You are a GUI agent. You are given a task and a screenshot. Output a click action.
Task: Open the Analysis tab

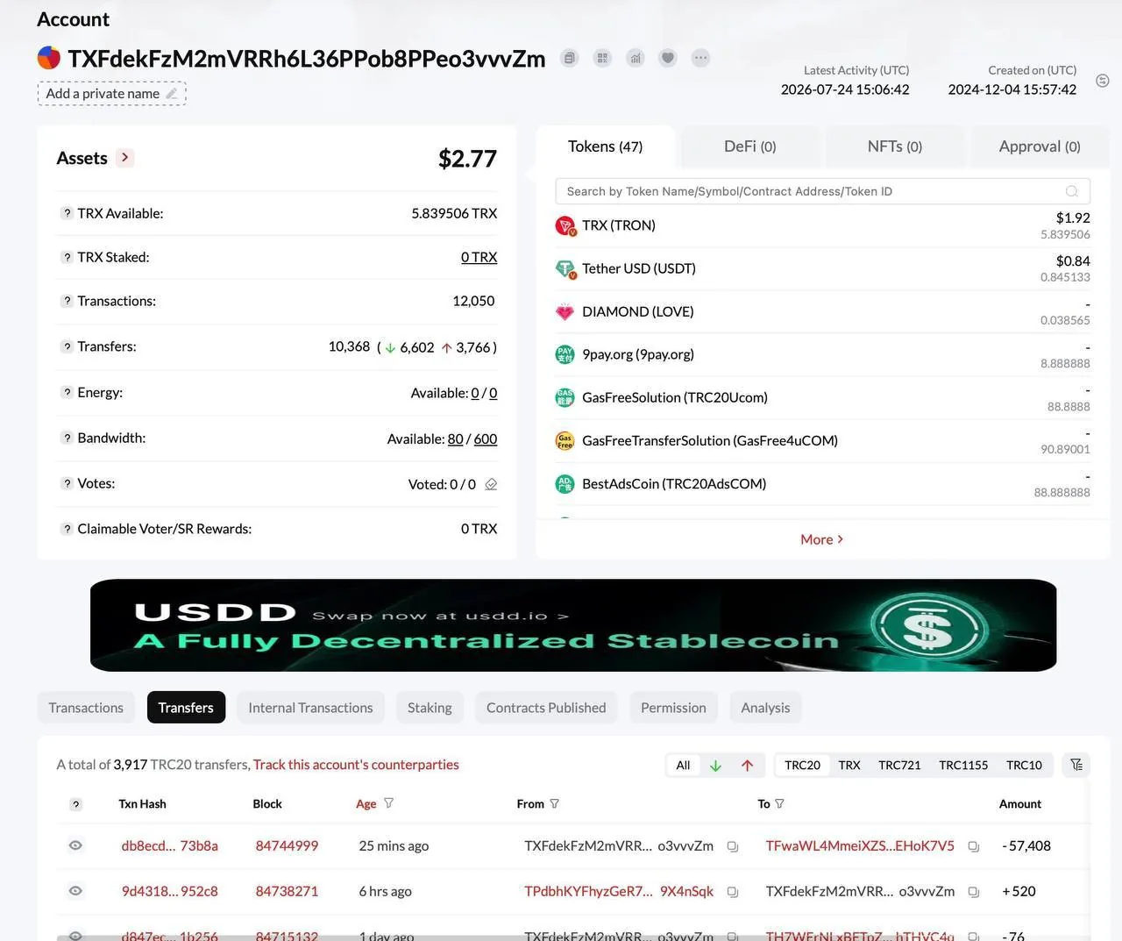point(765,708)
